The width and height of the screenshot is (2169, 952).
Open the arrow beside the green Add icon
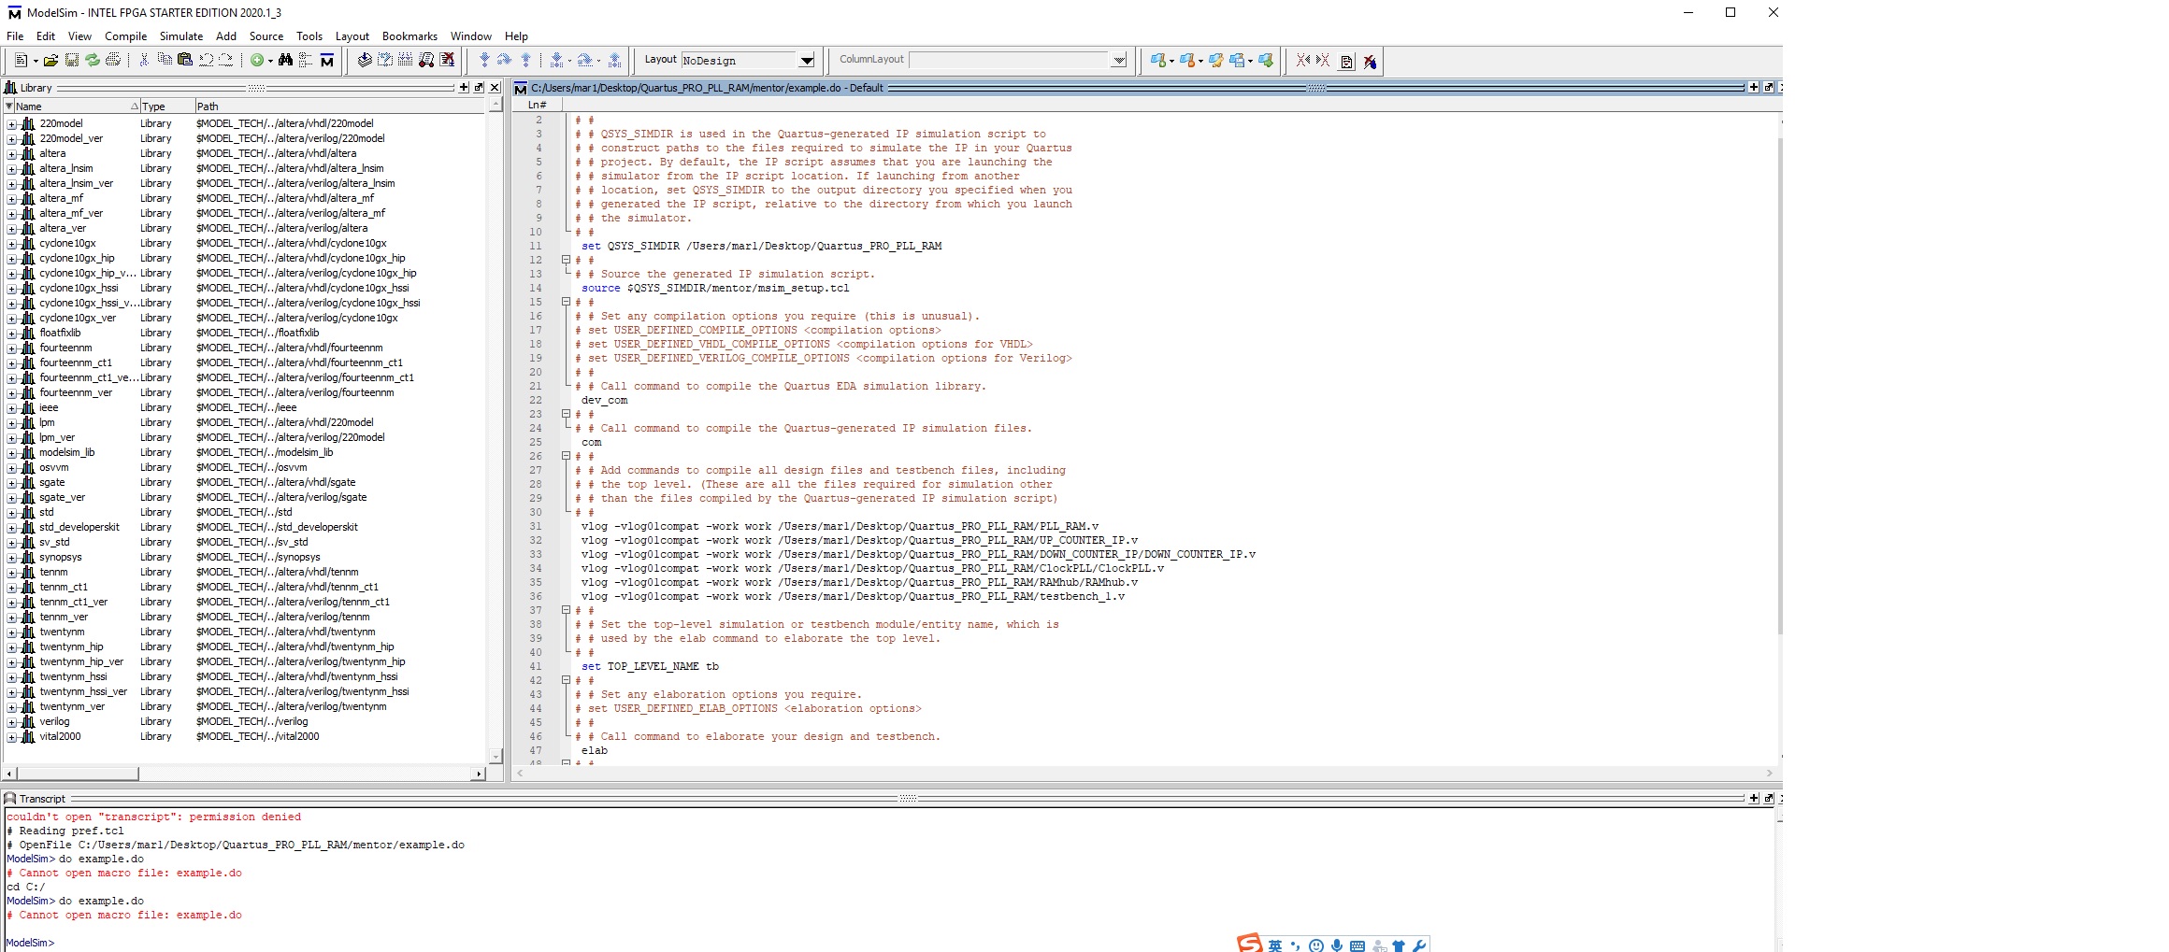pos(271,62)
